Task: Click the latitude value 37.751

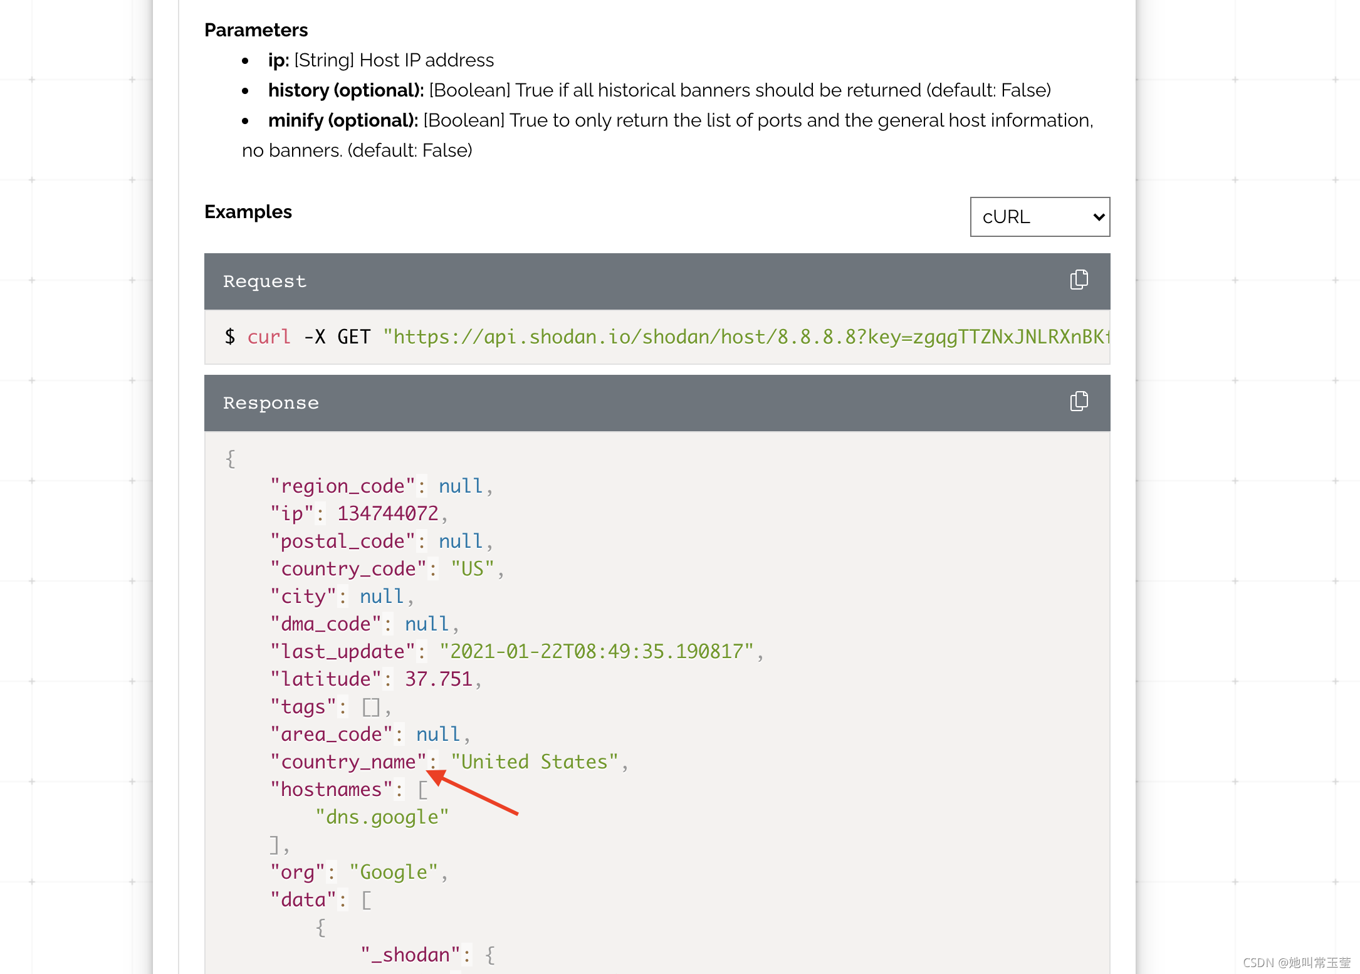Action: 439,679
